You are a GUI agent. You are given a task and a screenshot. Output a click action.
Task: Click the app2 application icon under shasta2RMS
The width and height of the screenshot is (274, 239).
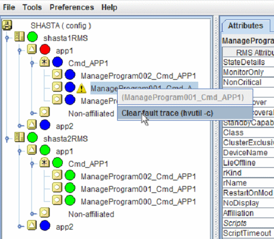[32, 225]
